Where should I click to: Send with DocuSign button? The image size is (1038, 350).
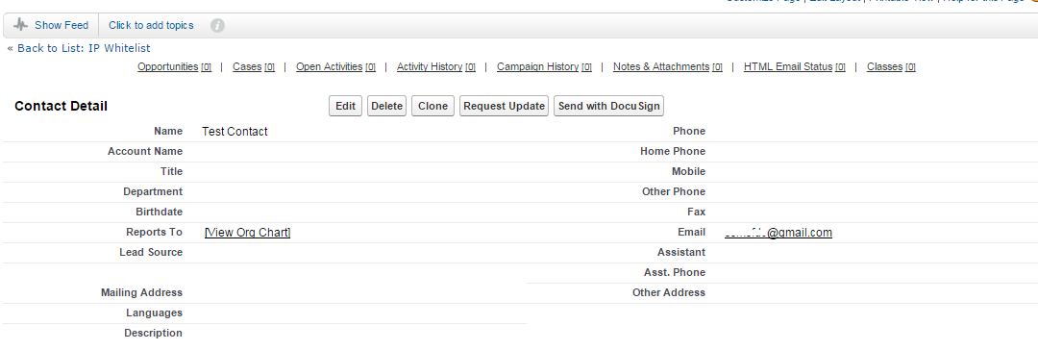(x=608, y=106)
